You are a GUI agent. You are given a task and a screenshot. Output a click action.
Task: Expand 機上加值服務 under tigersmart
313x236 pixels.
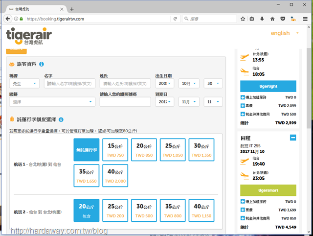coord(243,201)
